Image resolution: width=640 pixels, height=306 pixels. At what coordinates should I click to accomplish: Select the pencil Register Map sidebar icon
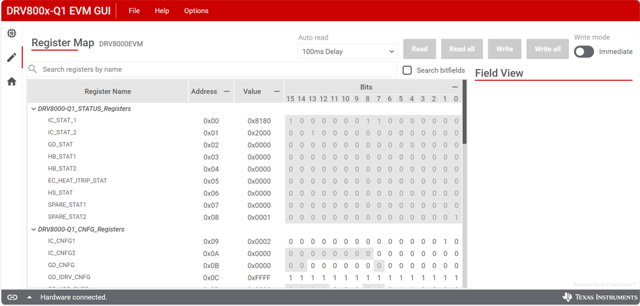(12, 58)
